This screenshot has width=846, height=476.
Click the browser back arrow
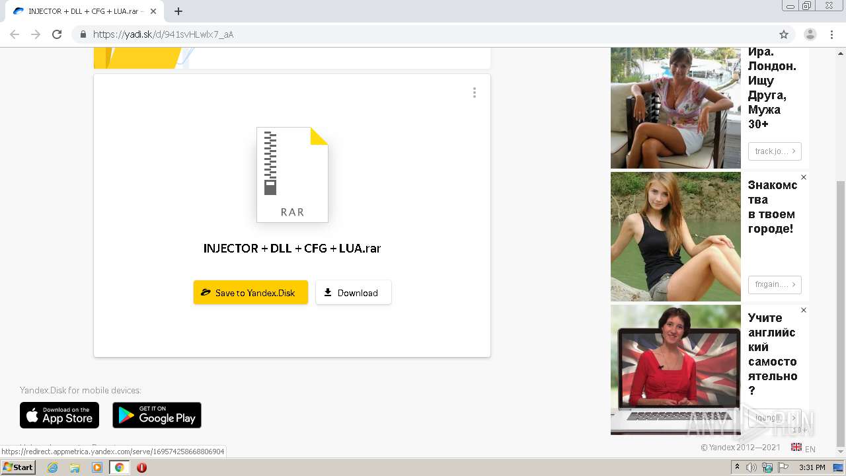15,34
